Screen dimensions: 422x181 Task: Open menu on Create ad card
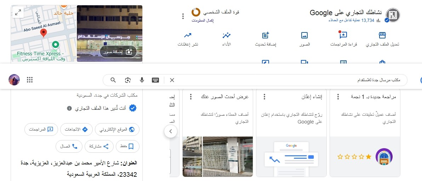click(264, 97)
